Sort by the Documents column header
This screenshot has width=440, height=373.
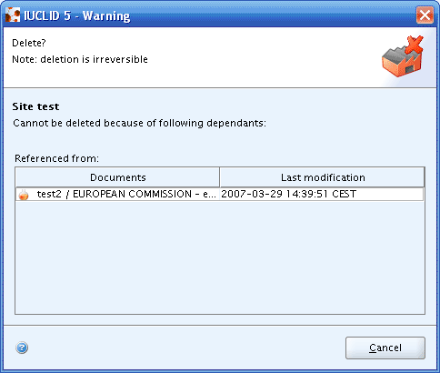[x=117, y=177]
